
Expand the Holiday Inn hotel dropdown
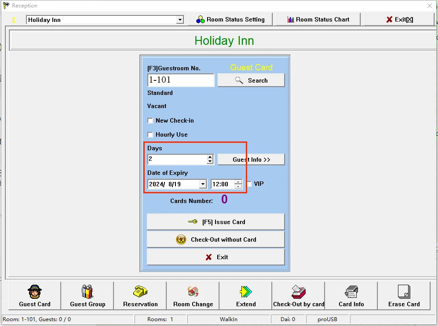[180, 20]
